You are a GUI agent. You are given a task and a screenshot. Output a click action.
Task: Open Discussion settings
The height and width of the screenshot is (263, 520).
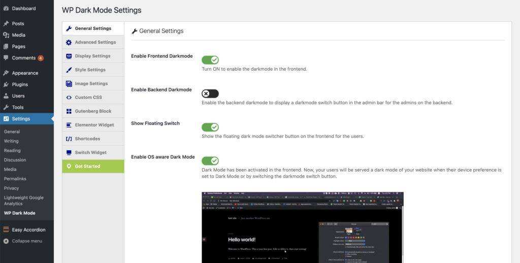[15, 160]
